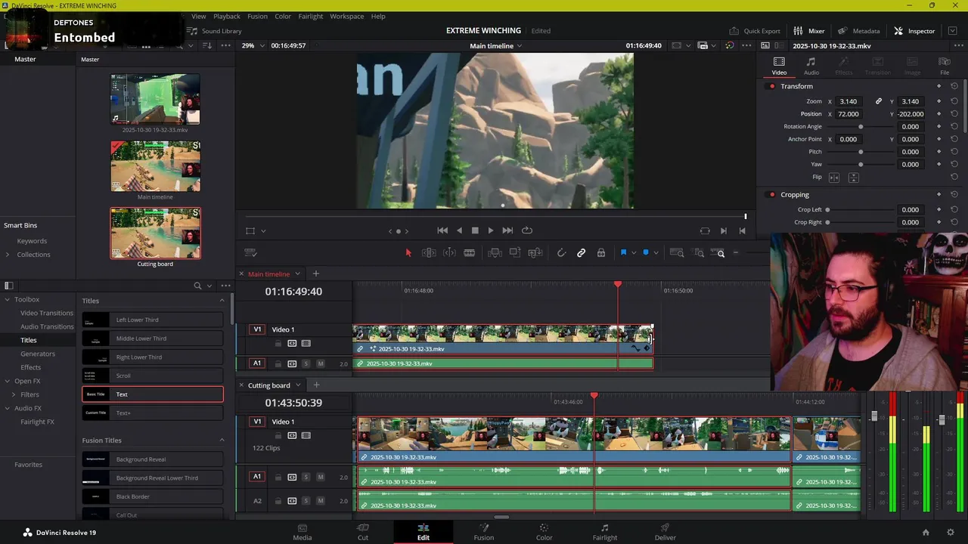Open Main timeline name dropdown in viewer

pos(496,46)
